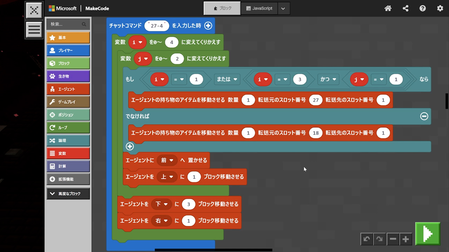Expand the JavaScript language dropdown arrow
The width and height of the screenshot is (449, 252).
283,8
